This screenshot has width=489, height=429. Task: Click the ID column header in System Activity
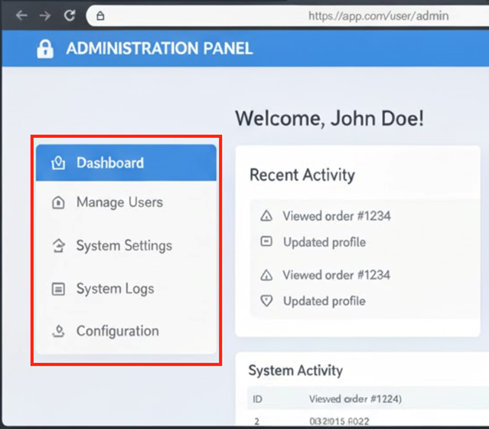[256, 399]
